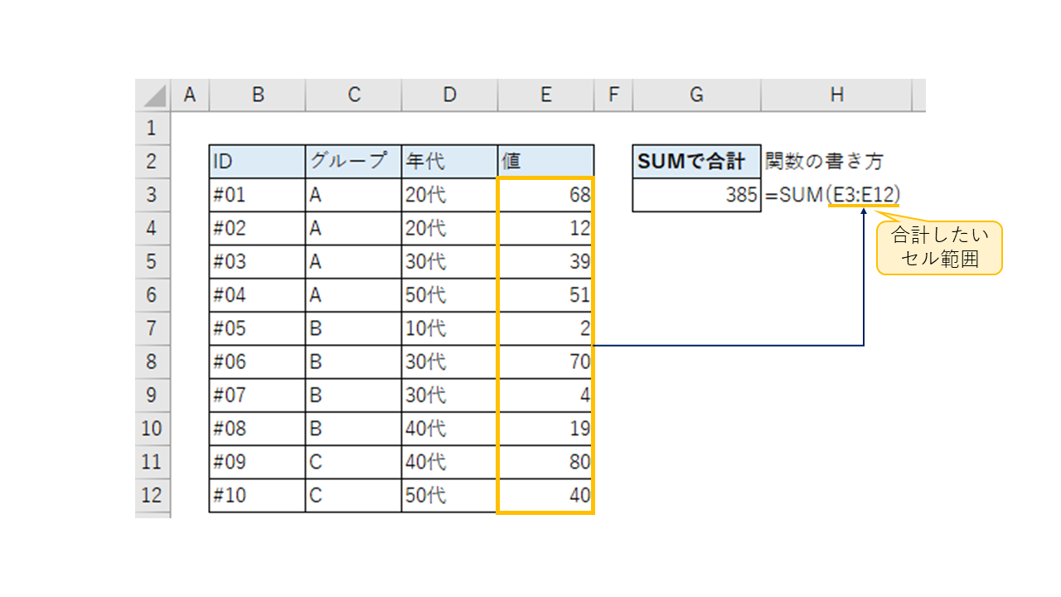Select cell with ID #07
The height and width of the screenshot is (597, 1061).
258,396
